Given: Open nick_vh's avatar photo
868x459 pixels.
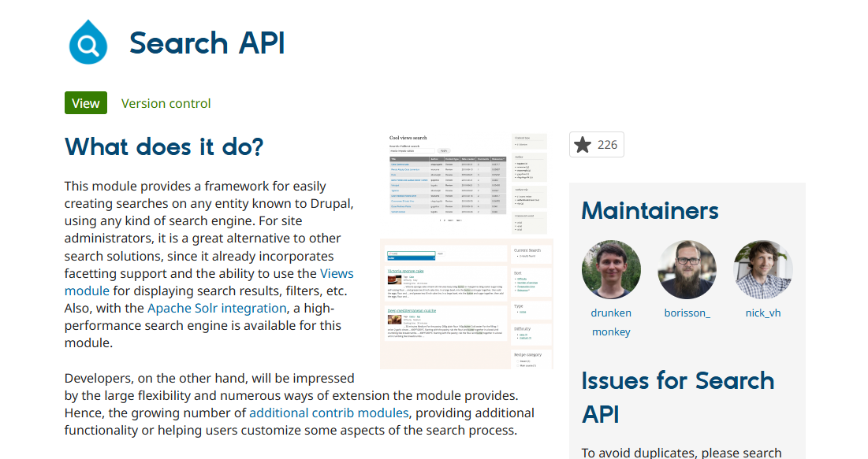Looking at the screenshot, I should tap(763, 269).
